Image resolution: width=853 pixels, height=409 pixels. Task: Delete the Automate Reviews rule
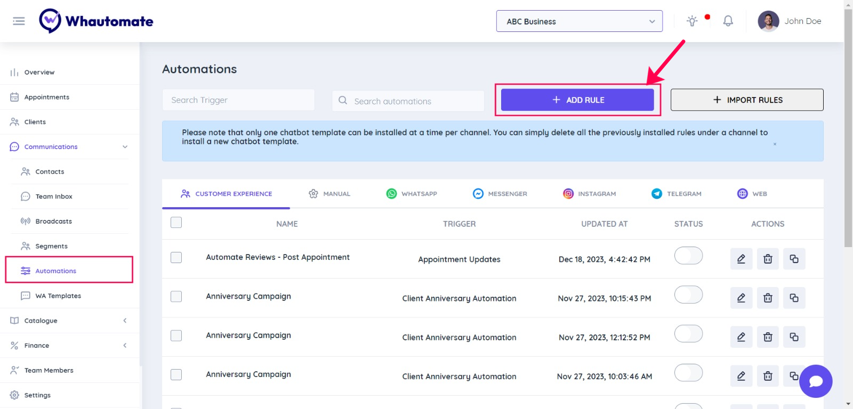pos(768,259)
